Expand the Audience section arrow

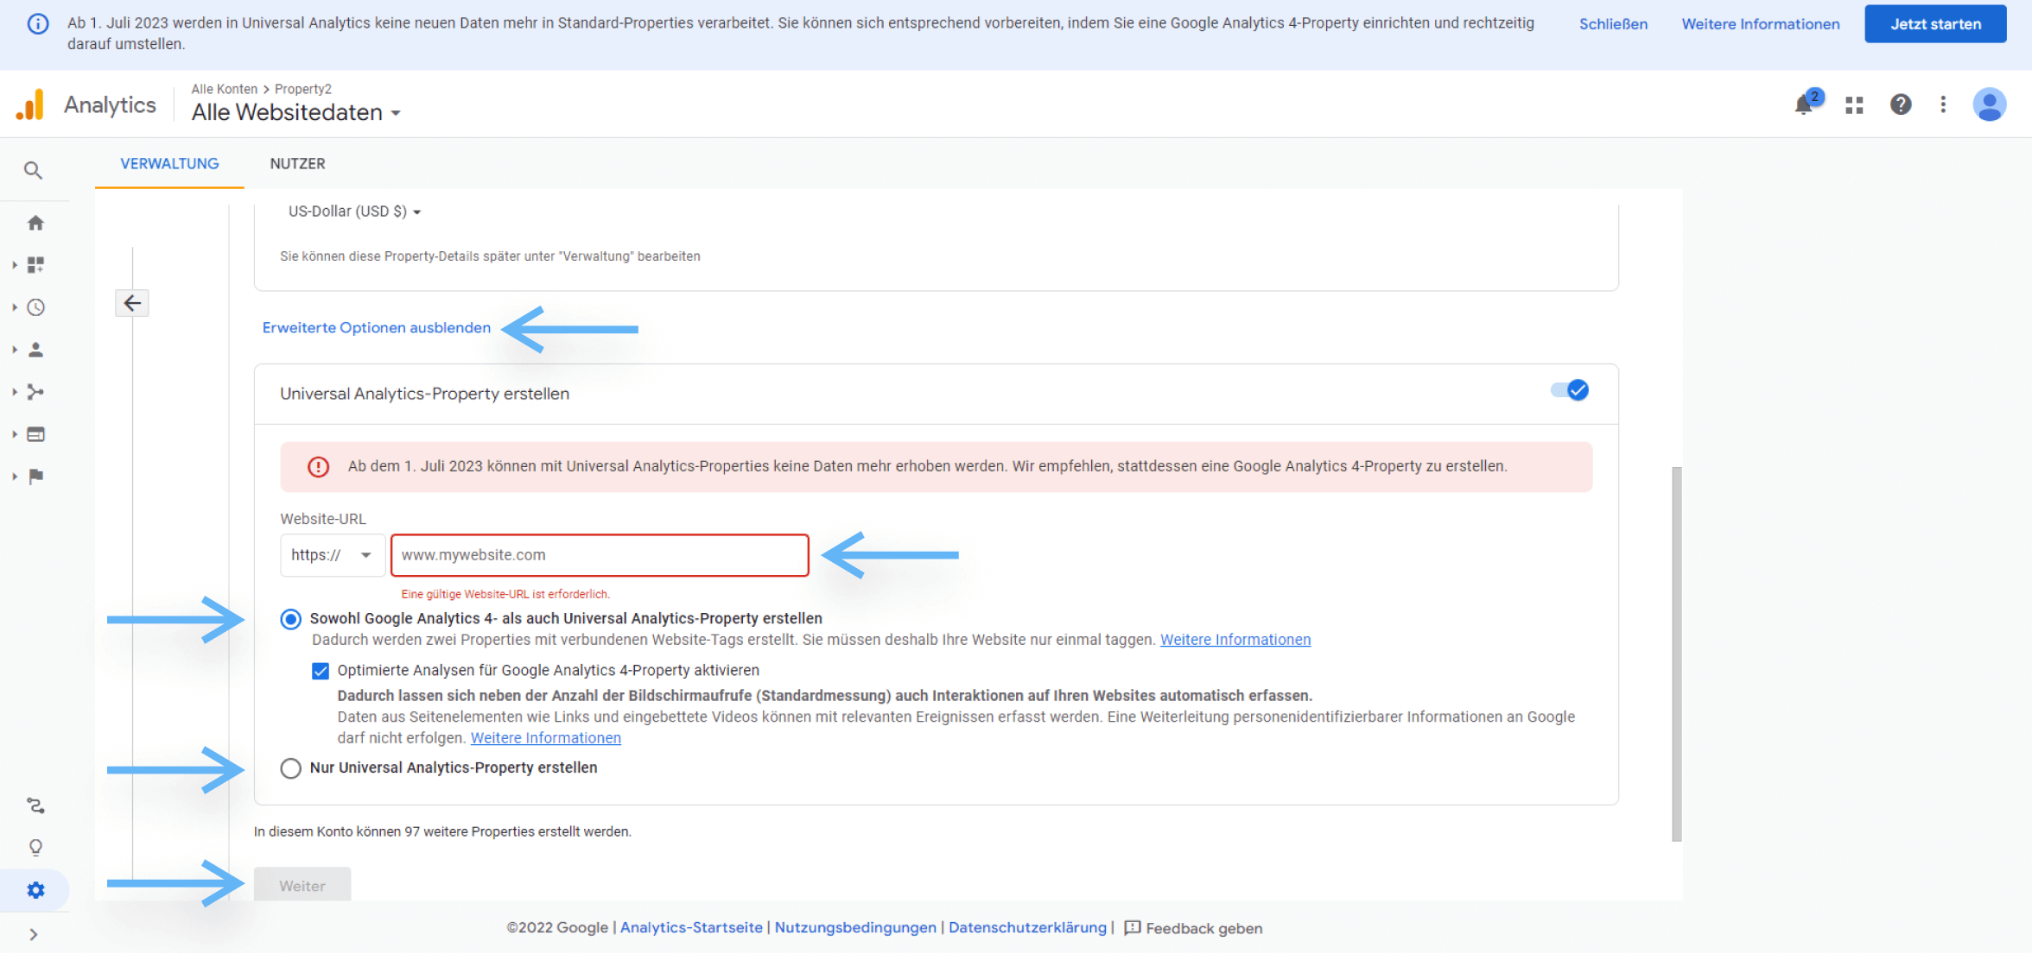tap(15, 350)
